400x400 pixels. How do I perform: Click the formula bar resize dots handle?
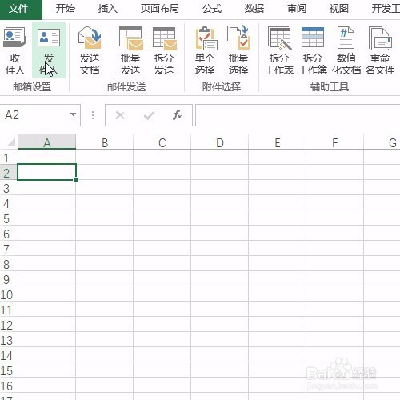(93, 115)
